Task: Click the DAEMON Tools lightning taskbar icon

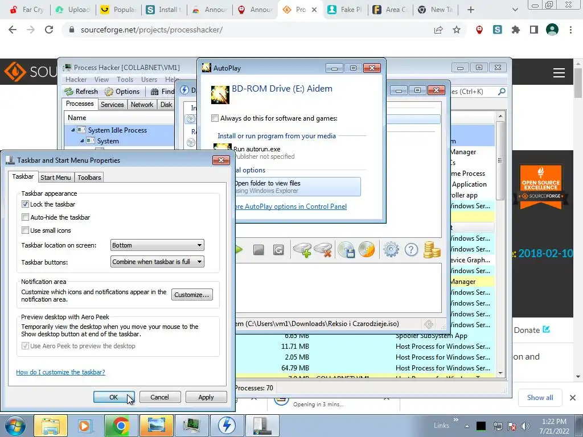Action: tap(227, 426)
